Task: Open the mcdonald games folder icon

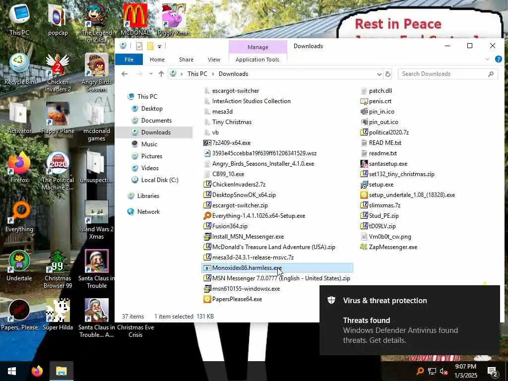Action: click(97, 122)
